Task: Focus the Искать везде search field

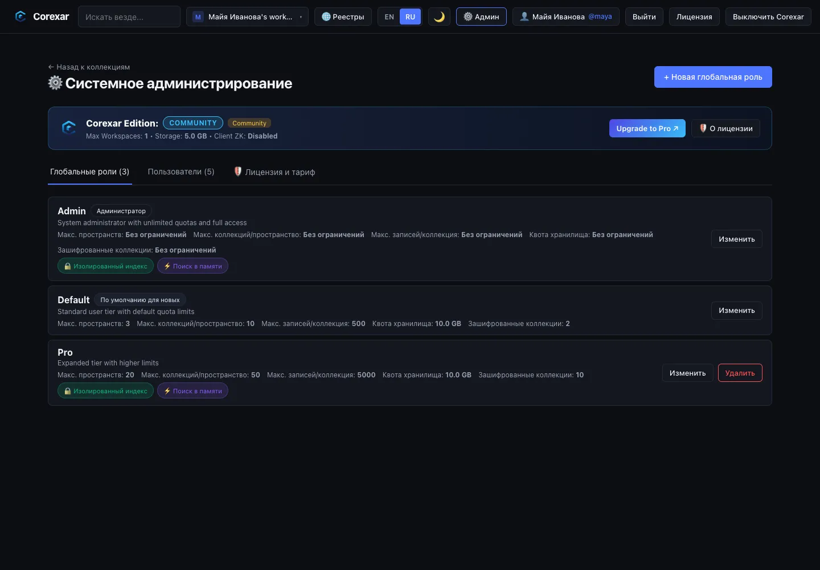Action: pyautogui.click(x=129, y=17)
